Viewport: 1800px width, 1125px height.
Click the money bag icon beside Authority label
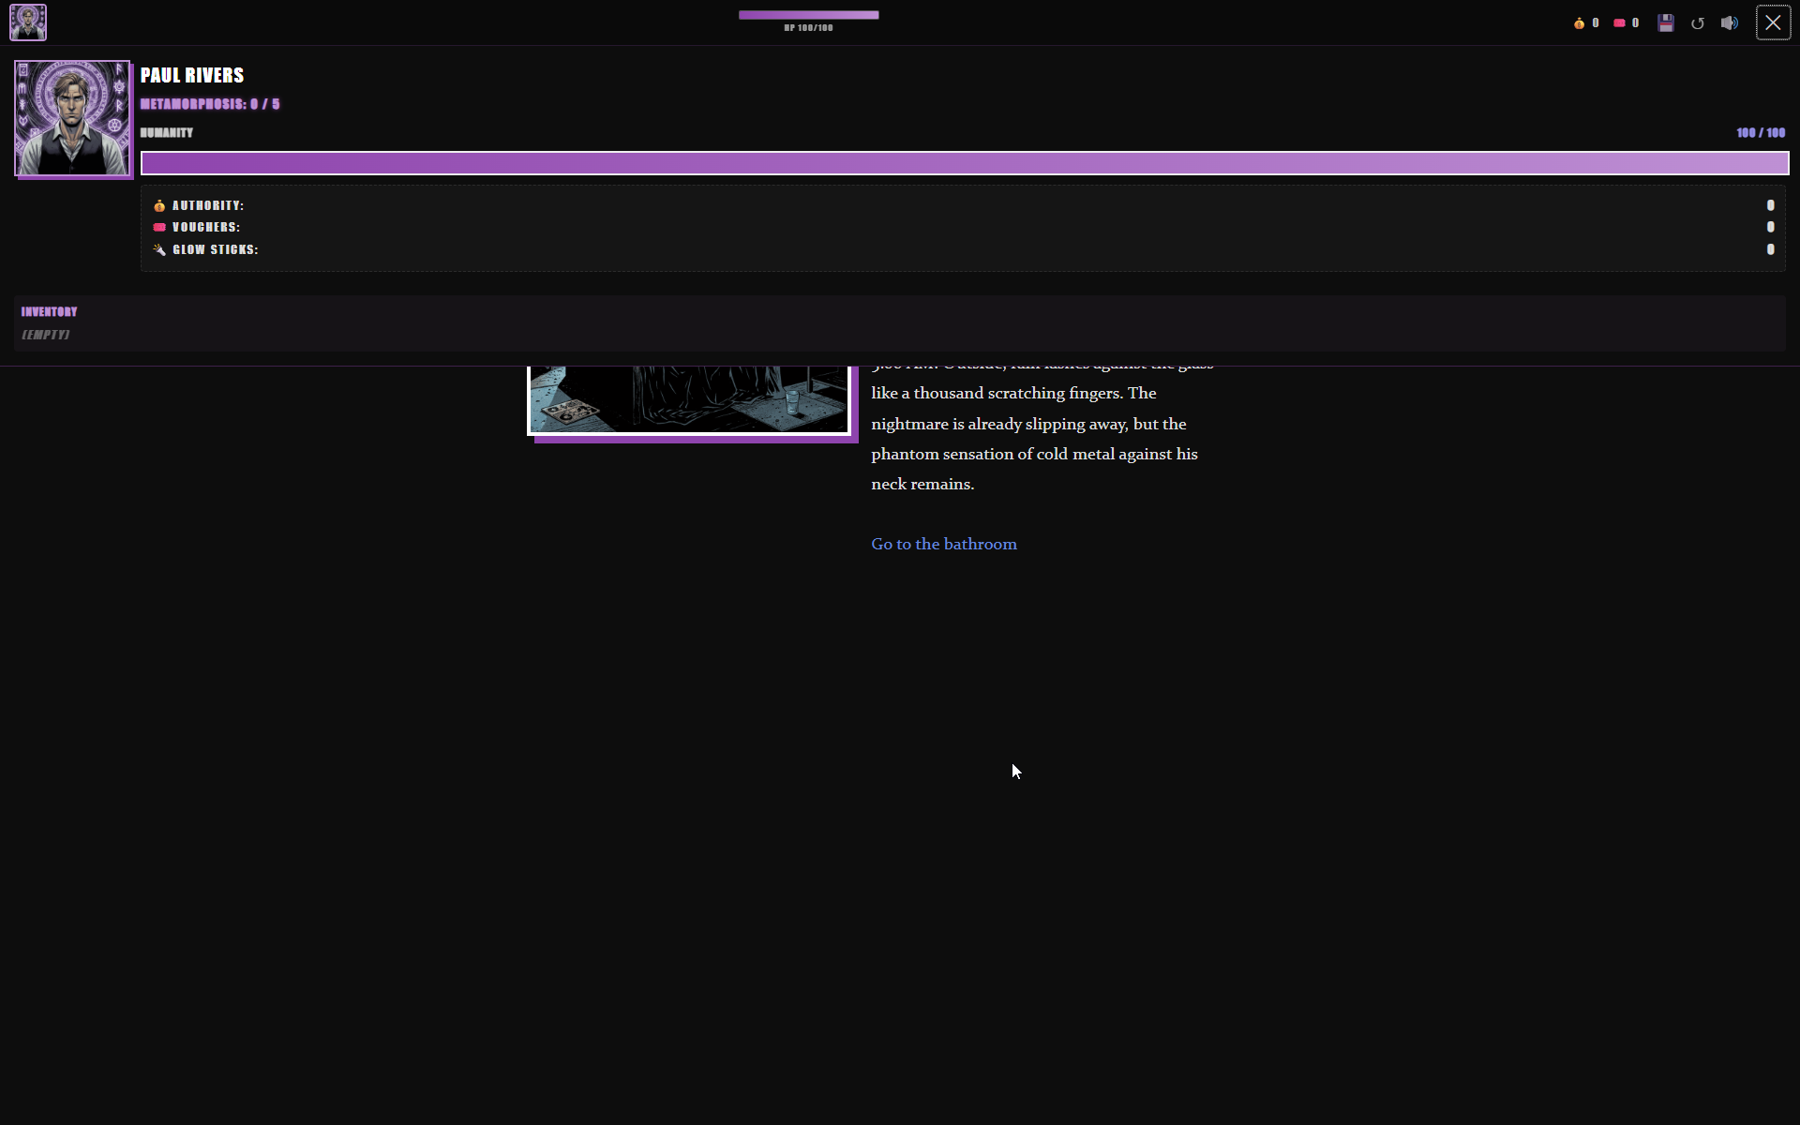point(159,205)
